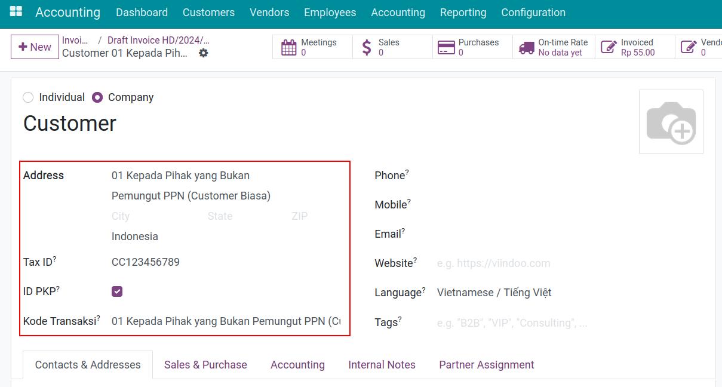Switch to the Accounting form tab
This screenshot has width=722, height=387.
pos(297,365)
